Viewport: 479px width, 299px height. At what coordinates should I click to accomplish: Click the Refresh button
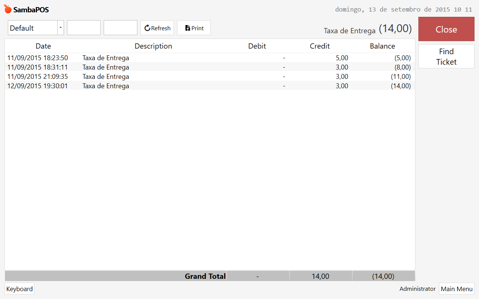[x=157, y=28]
